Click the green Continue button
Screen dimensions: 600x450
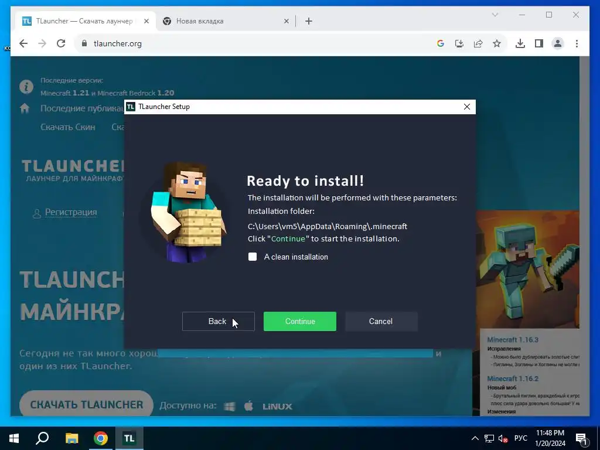pyautogui.click(x=299, y=322)
